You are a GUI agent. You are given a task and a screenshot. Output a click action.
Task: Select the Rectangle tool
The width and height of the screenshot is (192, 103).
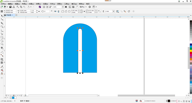tap(2, 37)
